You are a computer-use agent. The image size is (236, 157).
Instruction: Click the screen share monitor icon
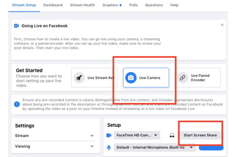coord(172,135)
